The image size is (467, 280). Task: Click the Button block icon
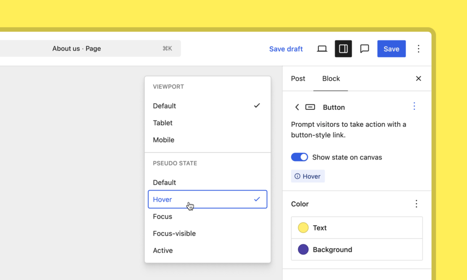[x=310, y=107]
